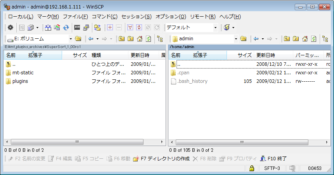334x175 pixels.
Task: Sort local panel by 種類 column
Action: tap(108, 55)
